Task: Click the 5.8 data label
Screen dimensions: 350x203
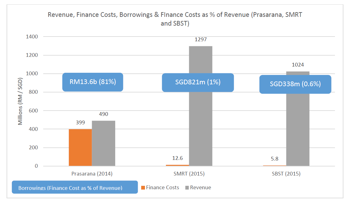Action: click(x=275, y=159)
